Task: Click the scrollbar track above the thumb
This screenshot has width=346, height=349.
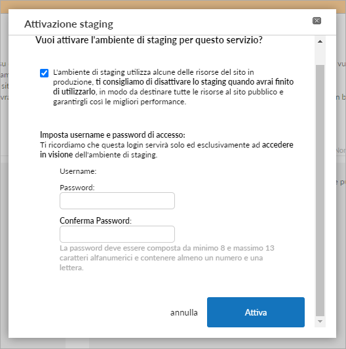Action: coord(320,56)
